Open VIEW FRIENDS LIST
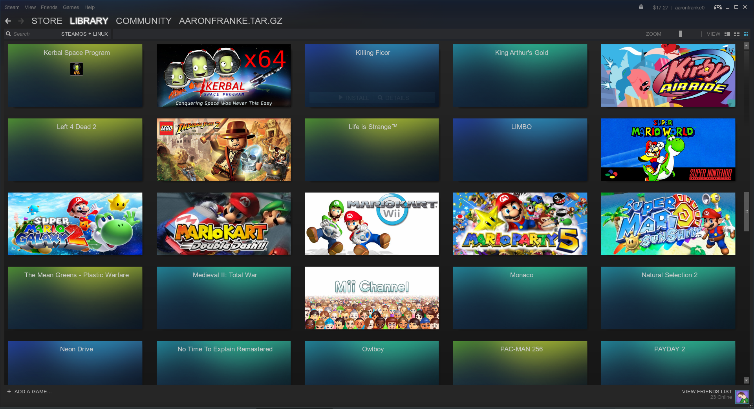The image size is (754, 409). (707, 391)
